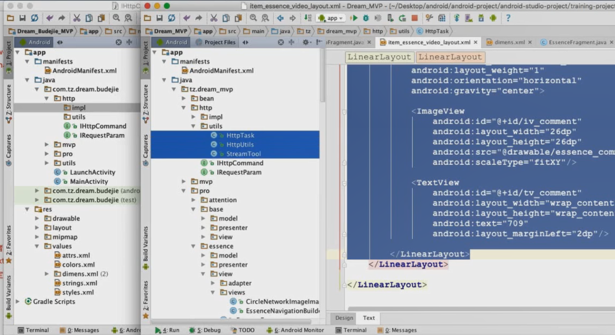Toggle Captures tool window in Dream_MVP
This screenshot has height=335, width=615.
pos(146,150)
